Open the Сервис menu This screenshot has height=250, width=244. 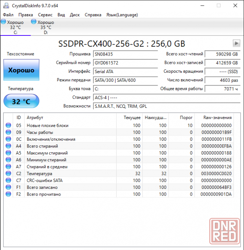point(45,15)
